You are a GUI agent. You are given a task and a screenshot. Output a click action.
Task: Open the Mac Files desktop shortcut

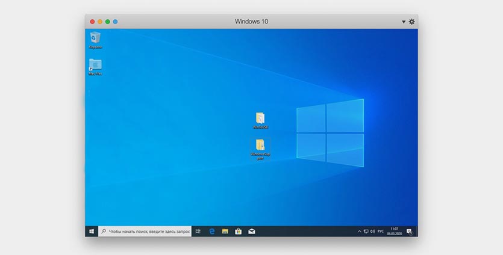(x=95, y=67)
